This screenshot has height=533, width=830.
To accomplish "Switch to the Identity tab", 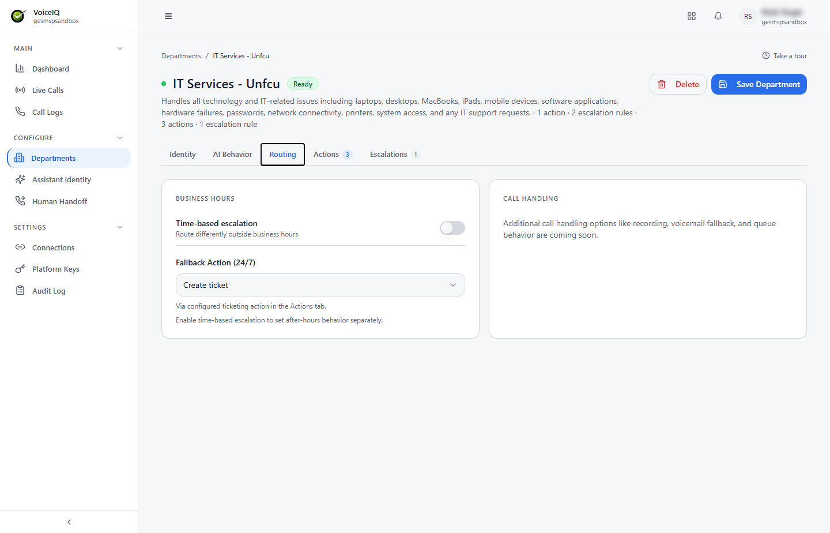I will click(x=183, y=155).
